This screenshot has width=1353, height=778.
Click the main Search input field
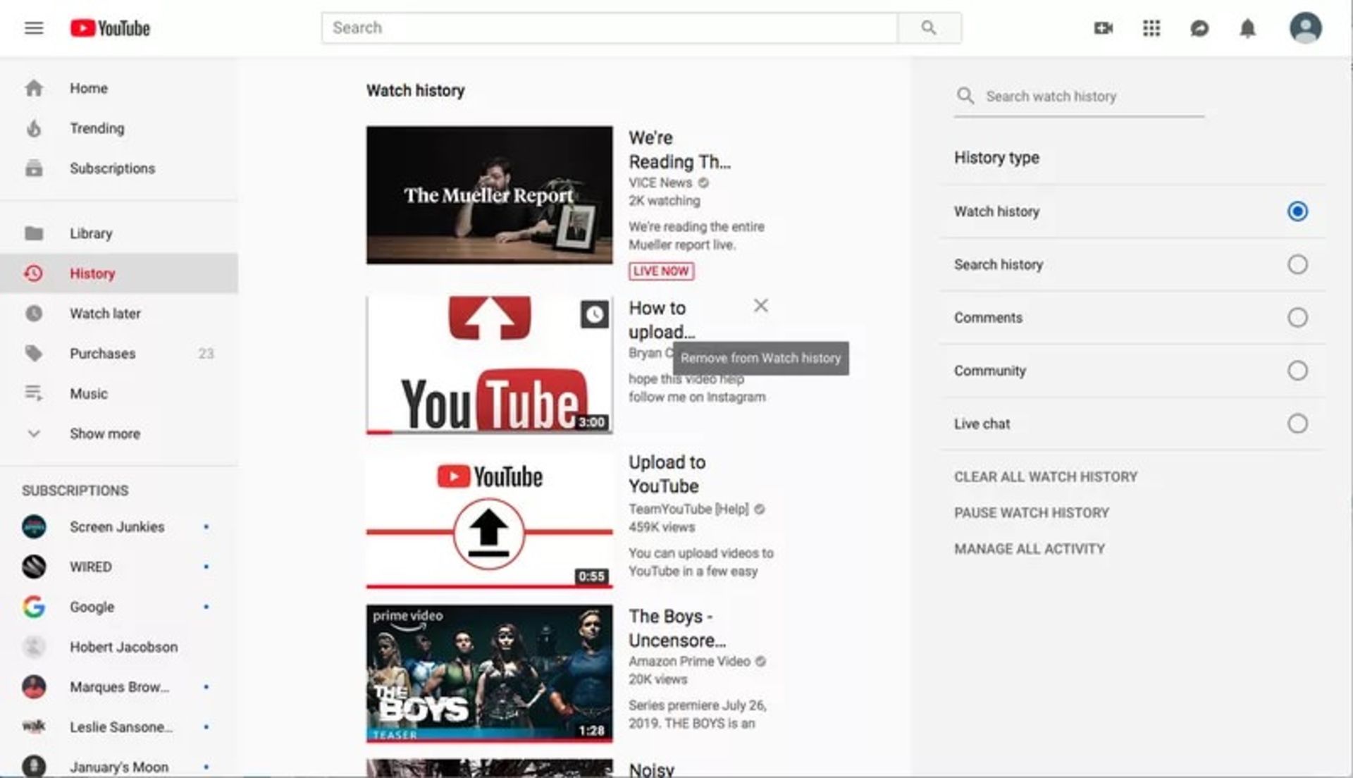[610, 28]
